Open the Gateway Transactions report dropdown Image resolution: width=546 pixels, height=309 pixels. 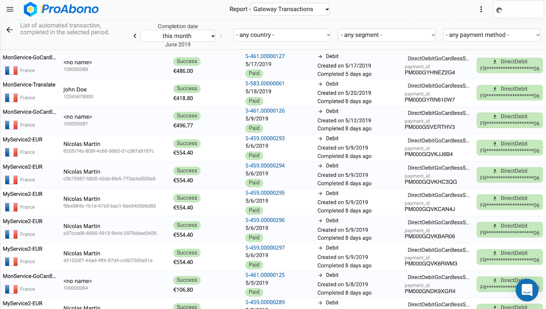coord(290,9)
